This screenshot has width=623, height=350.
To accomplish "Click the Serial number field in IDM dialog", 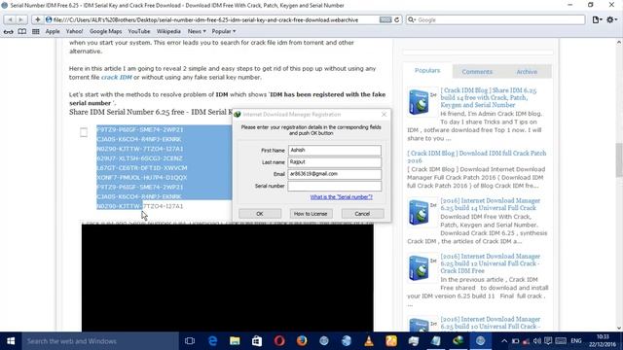I will (x=334, y=186).
